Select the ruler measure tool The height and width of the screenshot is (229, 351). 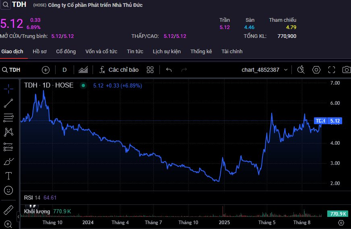8,210
